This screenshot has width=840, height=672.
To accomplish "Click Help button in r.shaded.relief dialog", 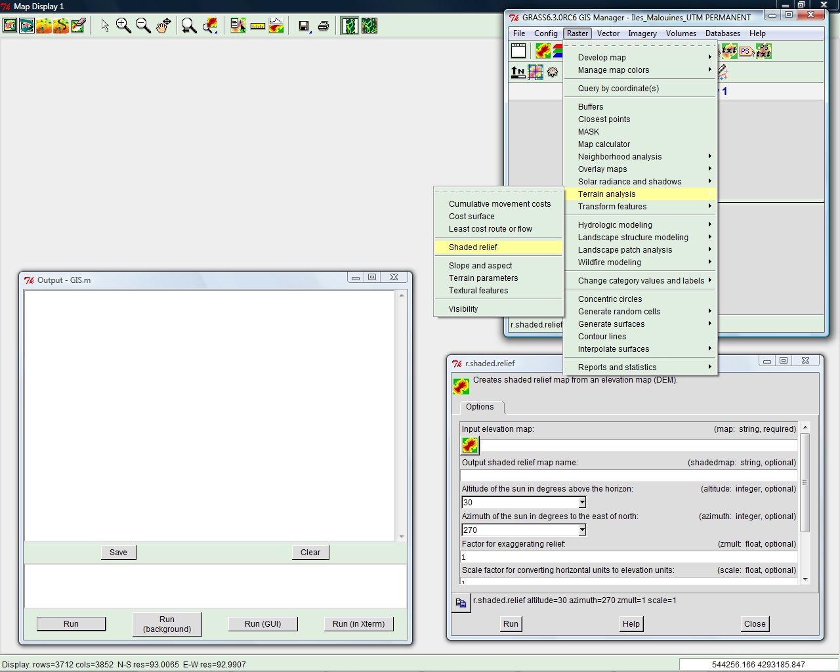I will pyautogui.click(x=631, y=624).
